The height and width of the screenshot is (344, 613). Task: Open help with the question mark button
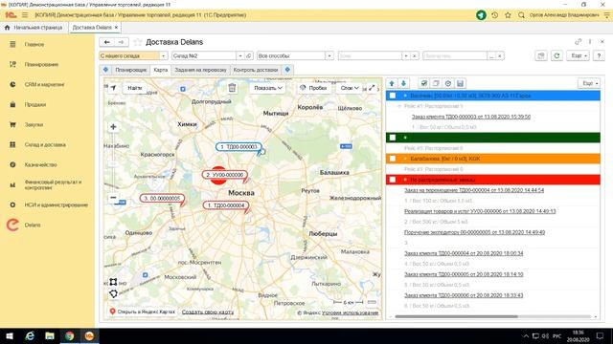(599, 55)
